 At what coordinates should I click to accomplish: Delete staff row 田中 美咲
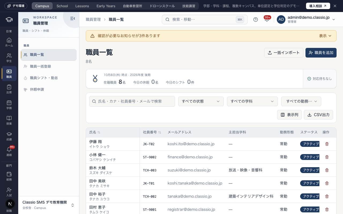click(327, 183)
